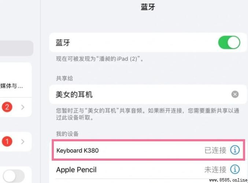The width and height of the screenshot is (248, 183).
Task: Open info icon for Apple Pencil
Action: point(235,169)
